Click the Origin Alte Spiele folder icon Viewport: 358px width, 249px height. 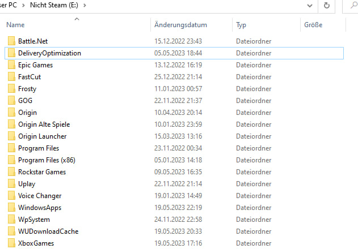pos(11,124)
